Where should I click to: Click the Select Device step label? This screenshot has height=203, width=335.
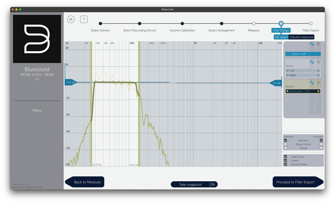[100, 30]
